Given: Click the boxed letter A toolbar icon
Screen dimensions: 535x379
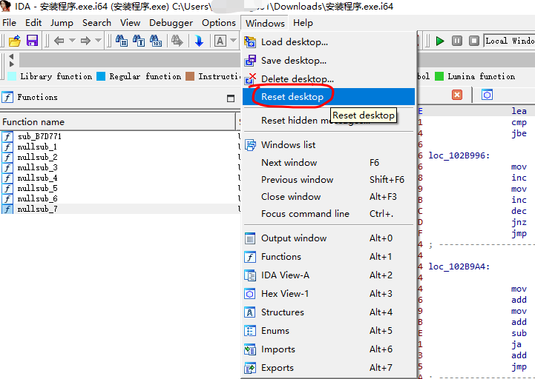Looking at the screenshot, I should tap(220, 41).
